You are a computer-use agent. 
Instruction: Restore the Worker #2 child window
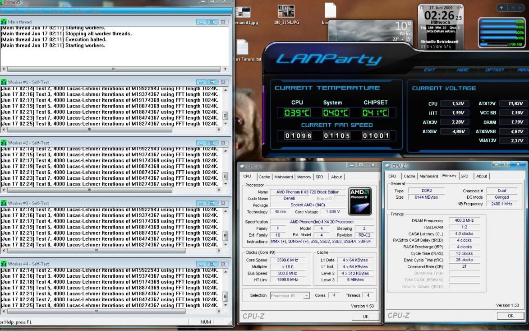[212, 143]
